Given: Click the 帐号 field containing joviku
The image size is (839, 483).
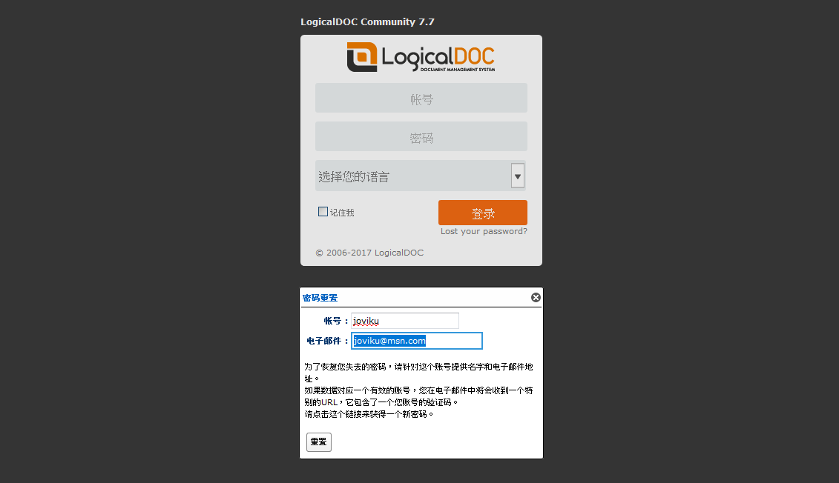Looking at the screenshot, I should coord(405,321).
